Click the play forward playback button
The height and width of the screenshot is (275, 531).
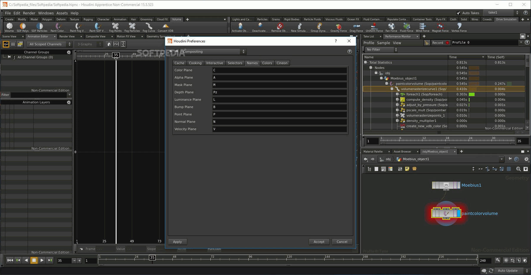[x=42, y=260]
